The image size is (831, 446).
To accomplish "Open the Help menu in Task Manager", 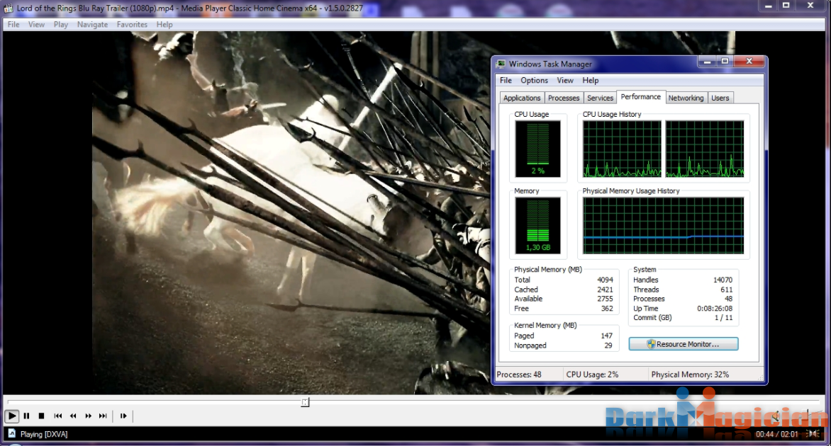I will coord(591,81).
